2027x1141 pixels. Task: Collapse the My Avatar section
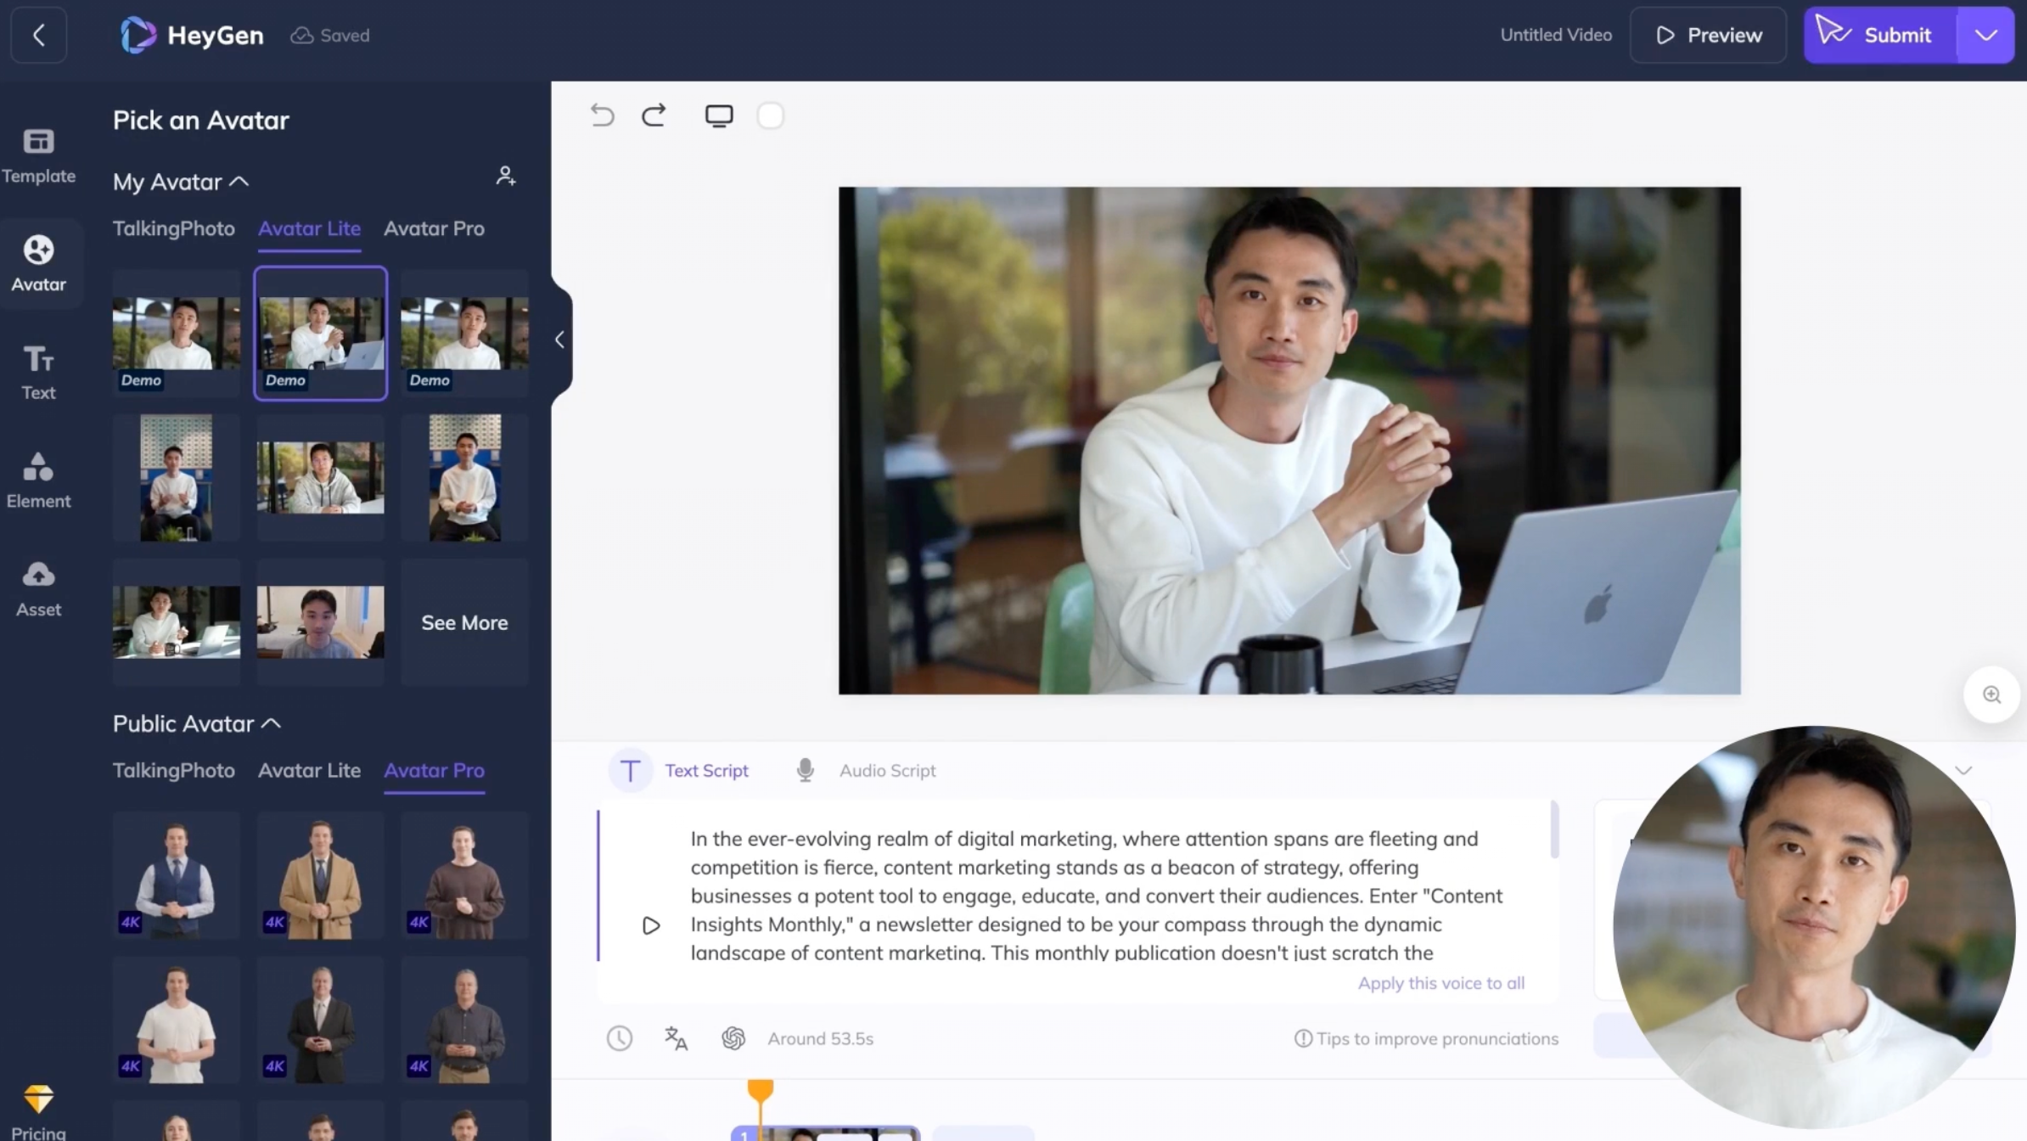pyautogui.click(x=239, y=182)
